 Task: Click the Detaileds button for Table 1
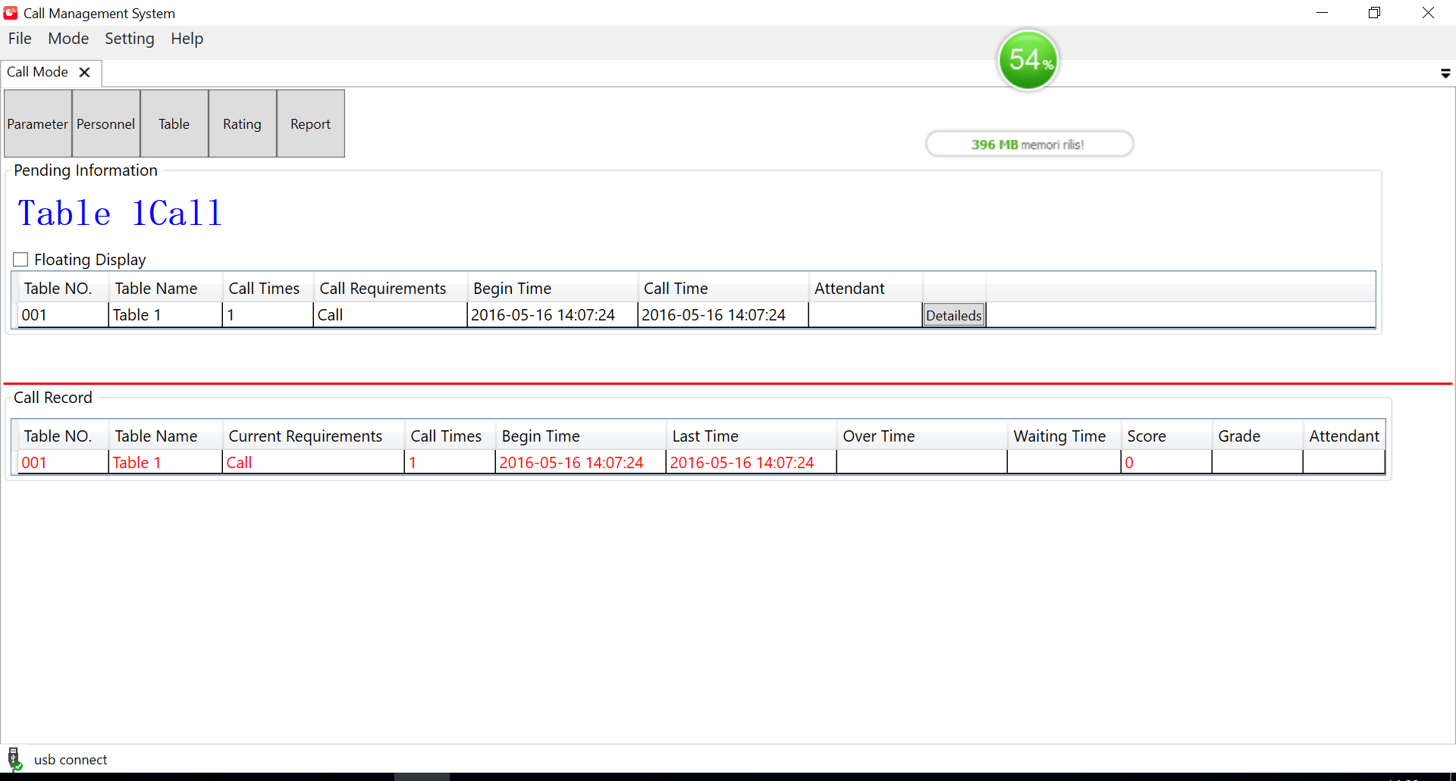tap(953, 315)
